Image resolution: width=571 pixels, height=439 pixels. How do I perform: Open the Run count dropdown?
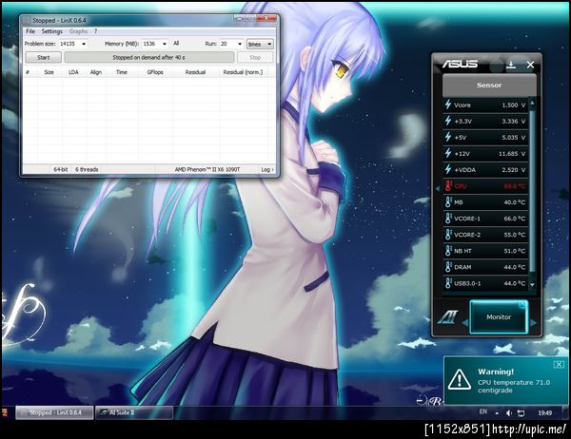click(240, 44)
